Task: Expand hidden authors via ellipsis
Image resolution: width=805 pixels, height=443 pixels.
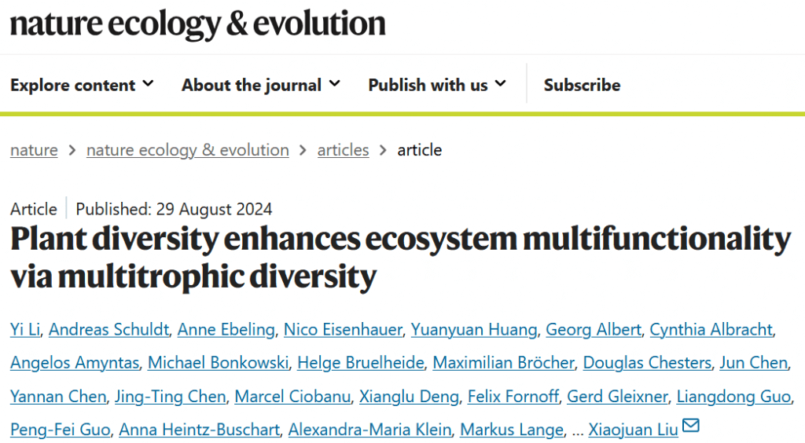Action: [x=578, y=430]
